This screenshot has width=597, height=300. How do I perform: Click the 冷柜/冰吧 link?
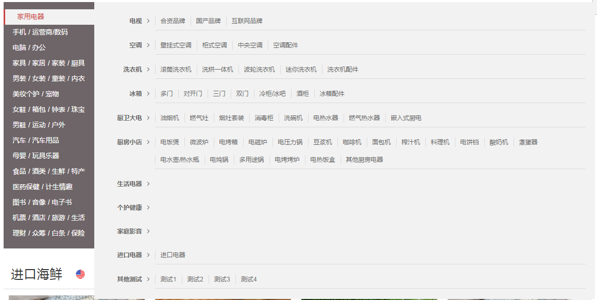tap(272, 93)
